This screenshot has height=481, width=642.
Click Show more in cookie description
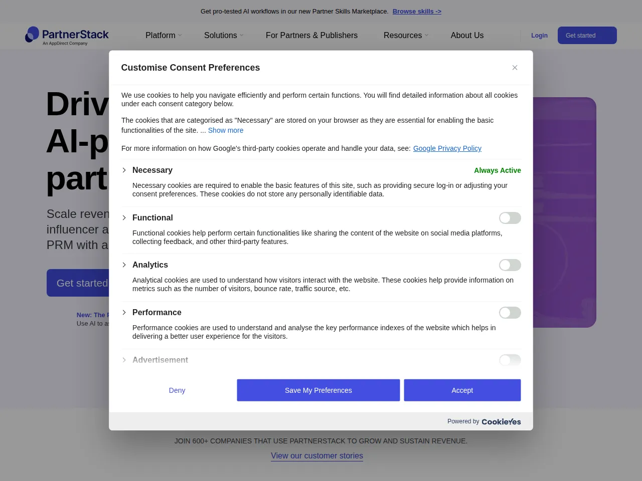tap(226, 130)
